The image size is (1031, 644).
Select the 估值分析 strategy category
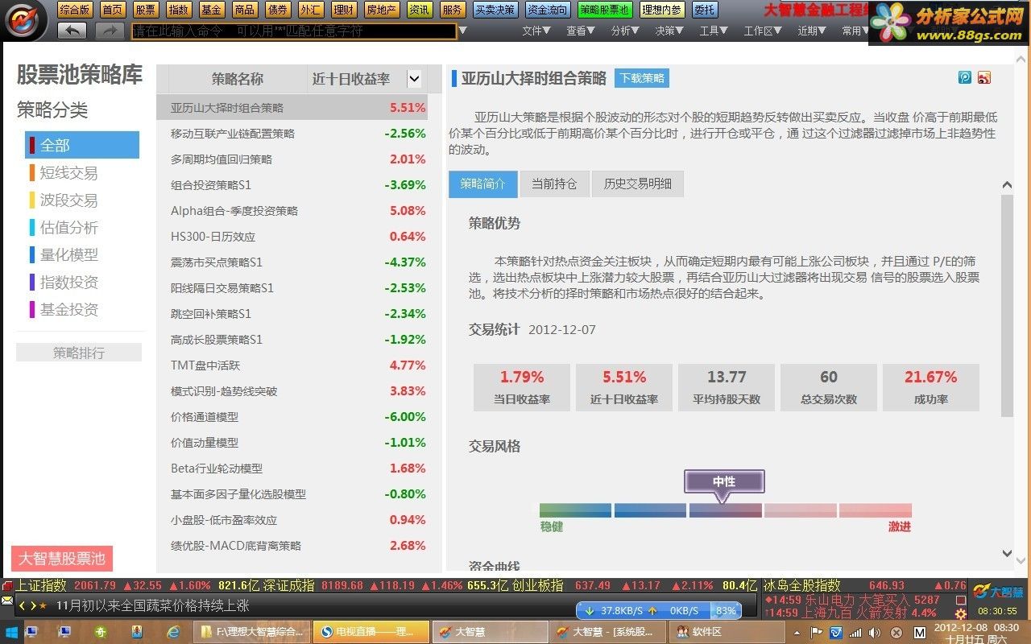point(68,228)
